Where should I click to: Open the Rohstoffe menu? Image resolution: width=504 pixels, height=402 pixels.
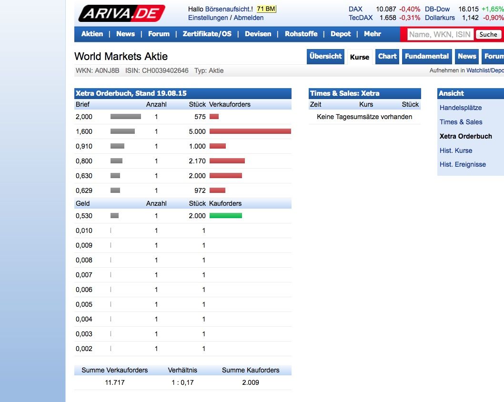coord(301,34)
